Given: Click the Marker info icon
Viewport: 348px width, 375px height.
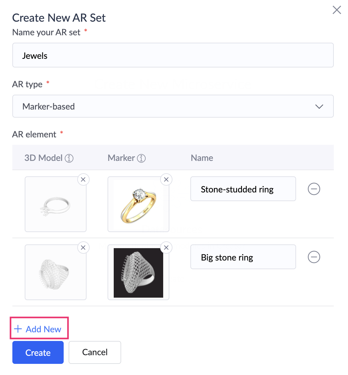Looking at the screenshot, I should 141,158.
